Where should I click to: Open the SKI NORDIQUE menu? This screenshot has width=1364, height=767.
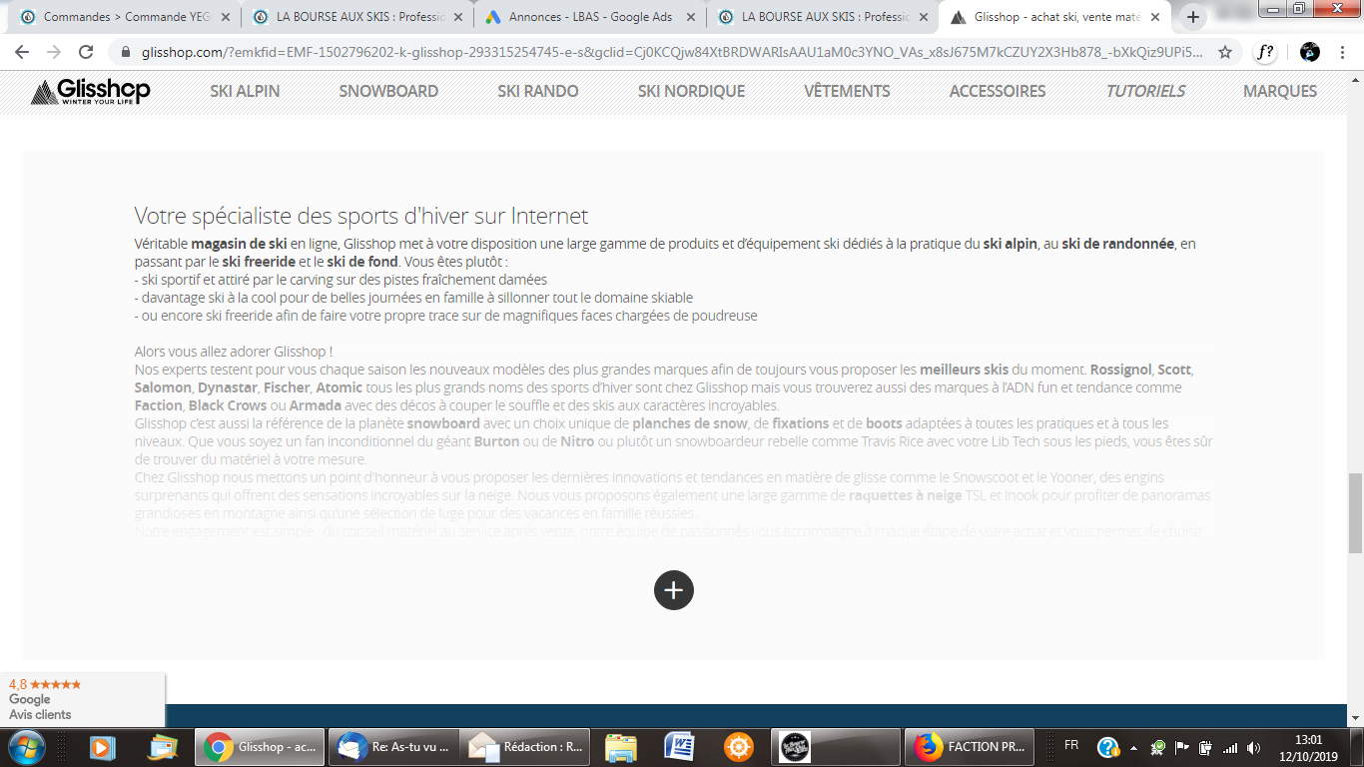pos(691,91)
